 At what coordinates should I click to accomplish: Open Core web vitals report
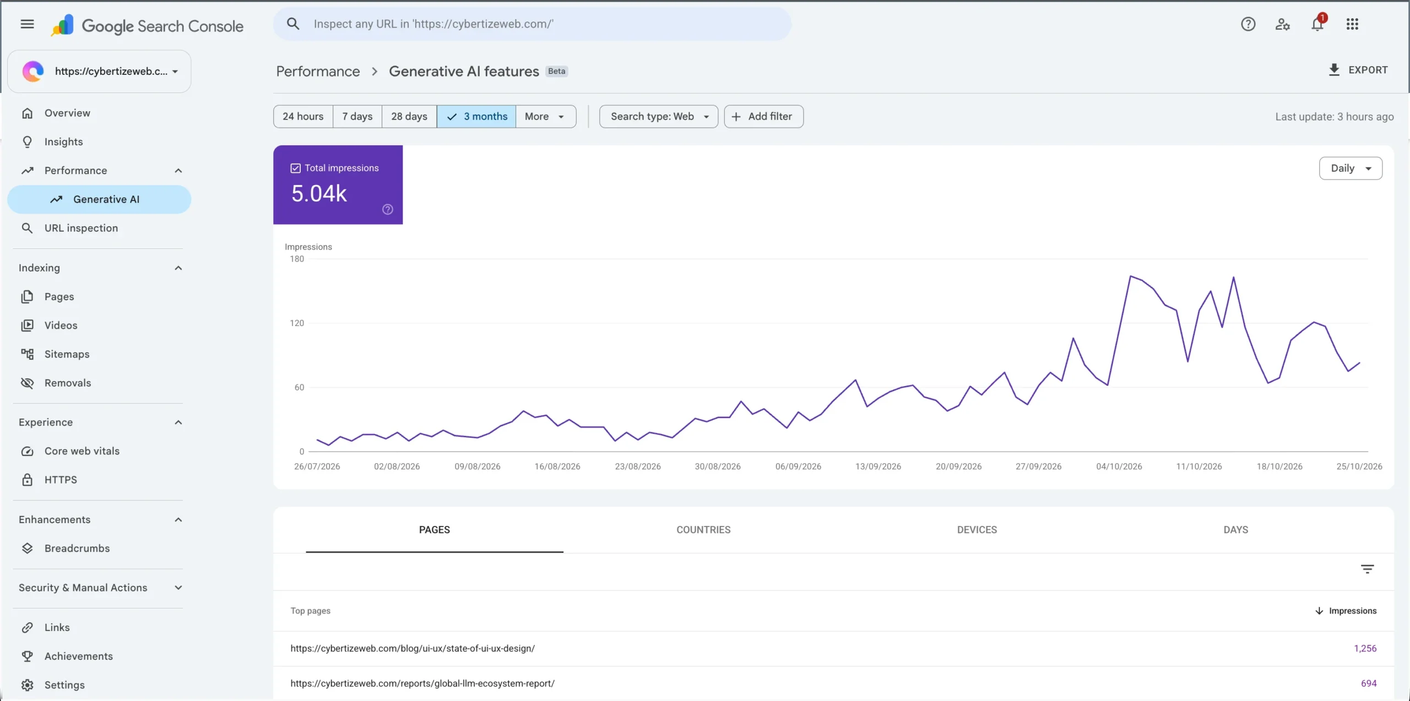point(99,451)
